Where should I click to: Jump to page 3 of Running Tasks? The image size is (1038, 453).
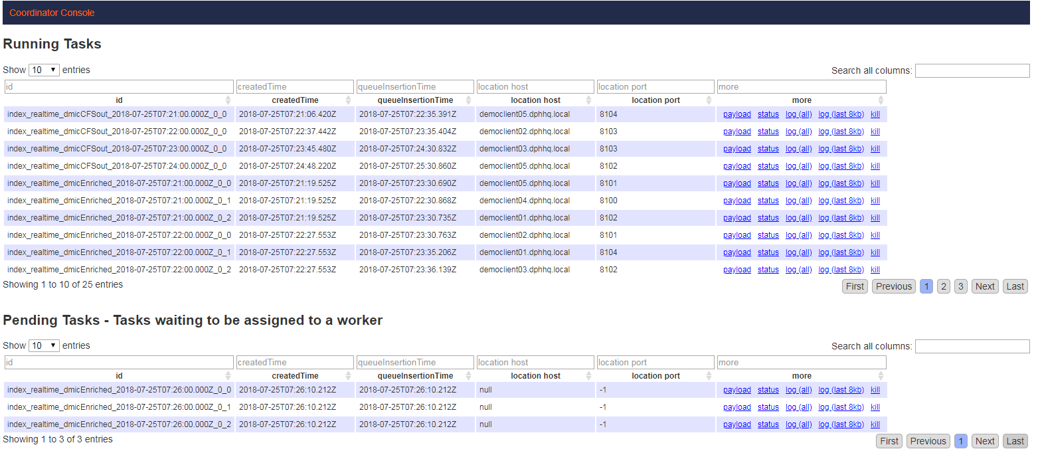pyautogui.click(x=960, y=286)
